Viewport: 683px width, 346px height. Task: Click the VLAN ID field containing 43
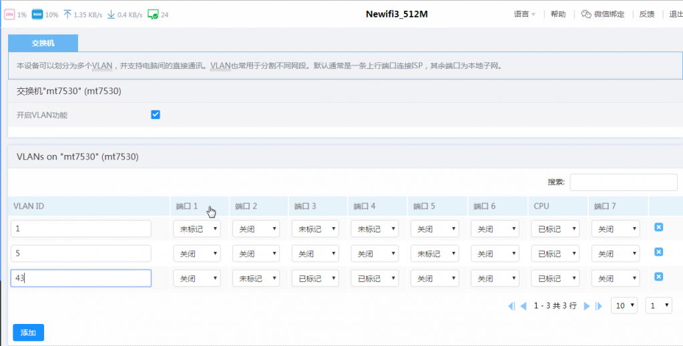[x=81, y=278]
